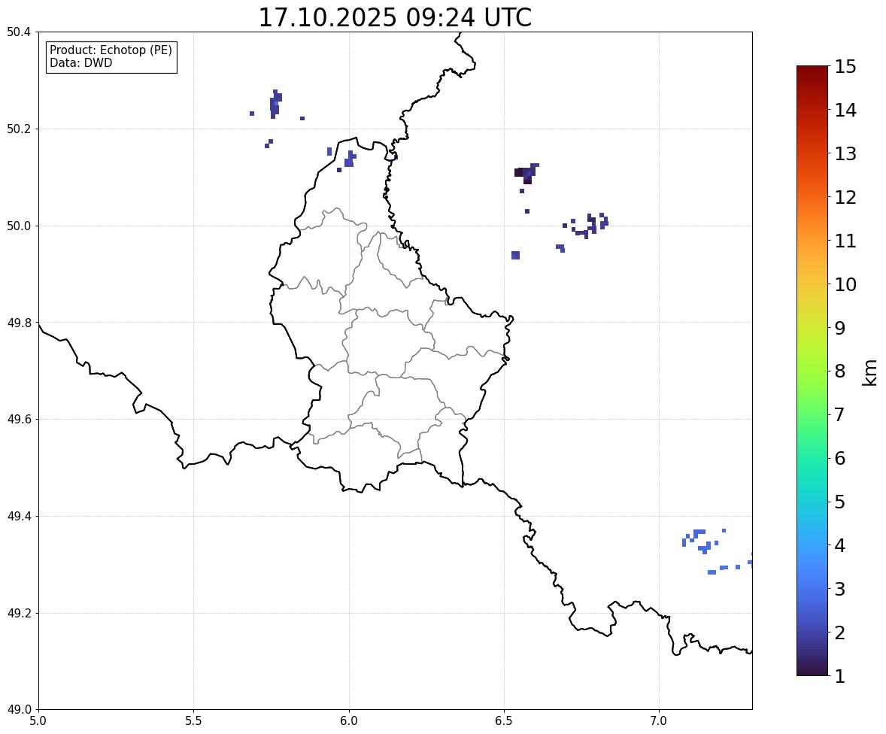The height and width of the screenshot is (734, 886).
Task: Click the dark red top of colorbar
Action: (x=812, y=72)
